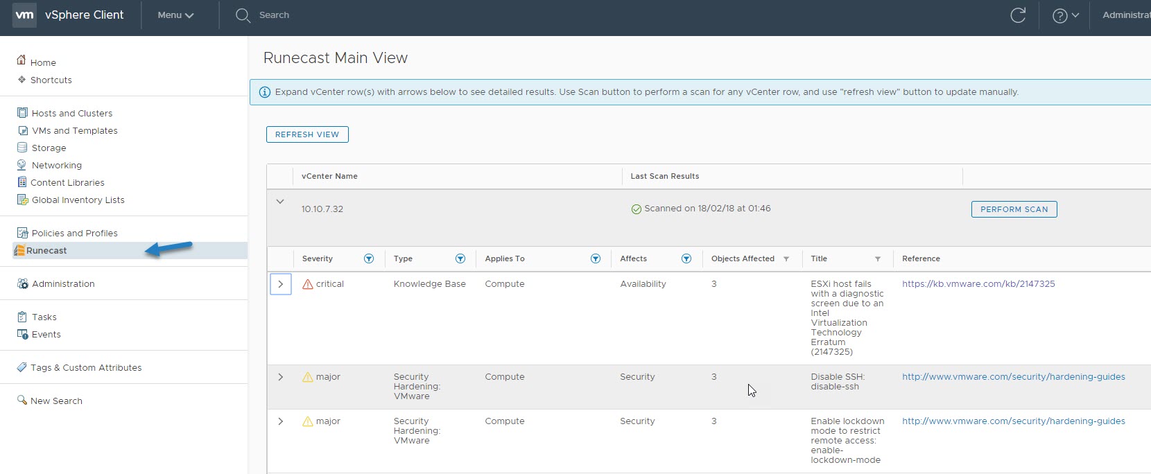Click the vCenter Name column header
Image resolution: width=1151 pixels, height=474 pixels.
pos(329,176)
